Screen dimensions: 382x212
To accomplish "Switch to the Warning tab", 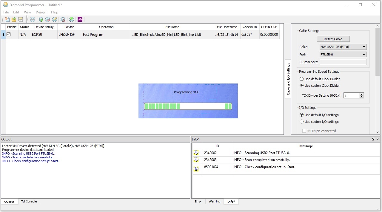I will coord(214,202).
